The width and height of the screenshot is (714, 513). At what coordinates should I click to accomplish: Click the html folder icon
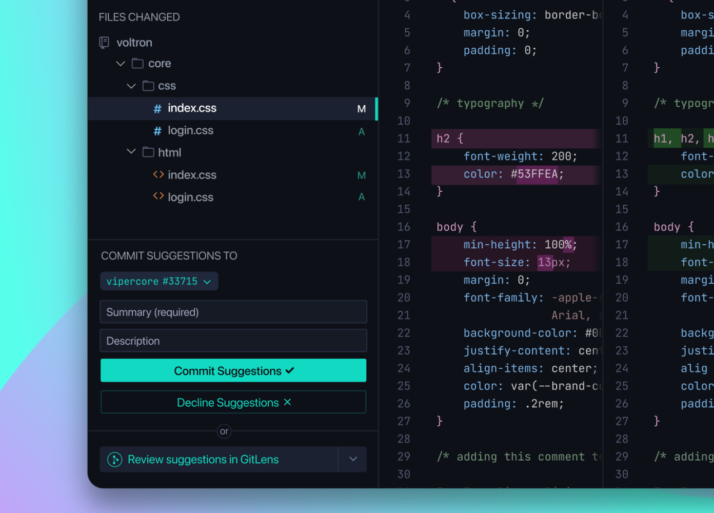pyautogui.click(x=148, y=152)
